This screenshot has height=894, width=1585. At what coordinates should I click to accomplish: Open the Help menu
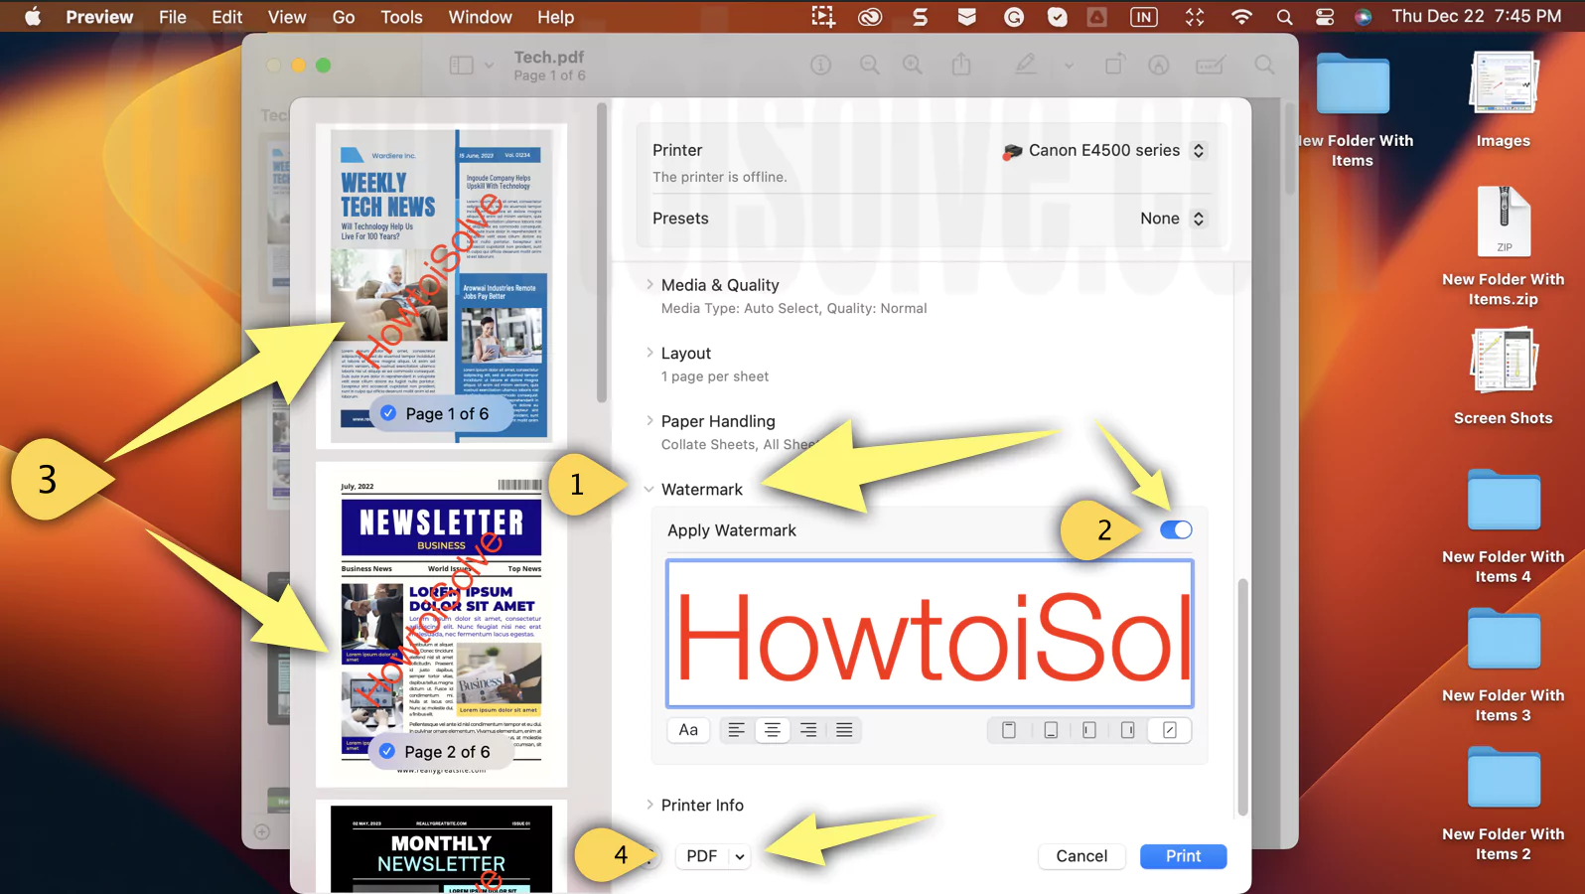[556, 17]
